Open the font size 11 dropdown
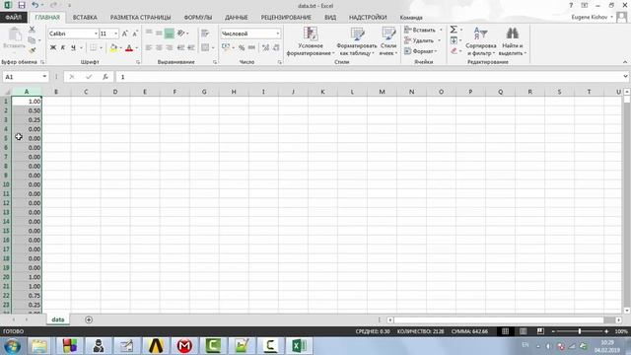Image resolution: width=631 pixels, height=355 pixels. point(116,34)
